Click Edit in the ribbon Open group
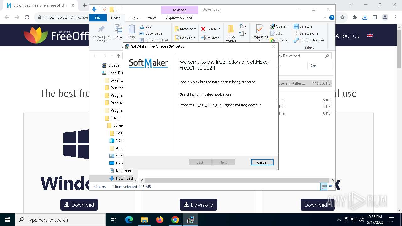 click(x=276, y=33)
